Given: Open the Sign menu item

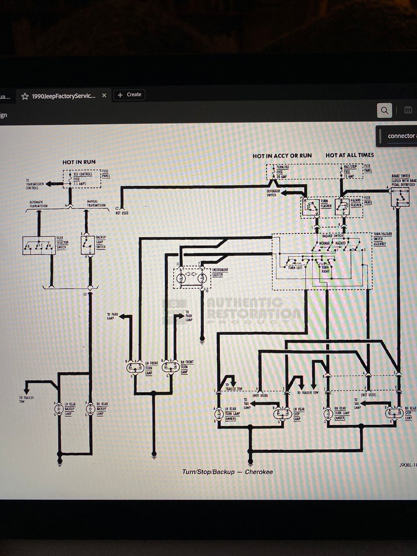Looking at the screenshot, I should pos(4,115).
